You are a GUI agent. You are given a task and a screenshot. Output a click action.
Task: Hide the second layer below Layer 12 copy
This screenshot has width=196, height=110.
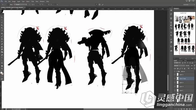pyautogui.click(x=175, y=86)
